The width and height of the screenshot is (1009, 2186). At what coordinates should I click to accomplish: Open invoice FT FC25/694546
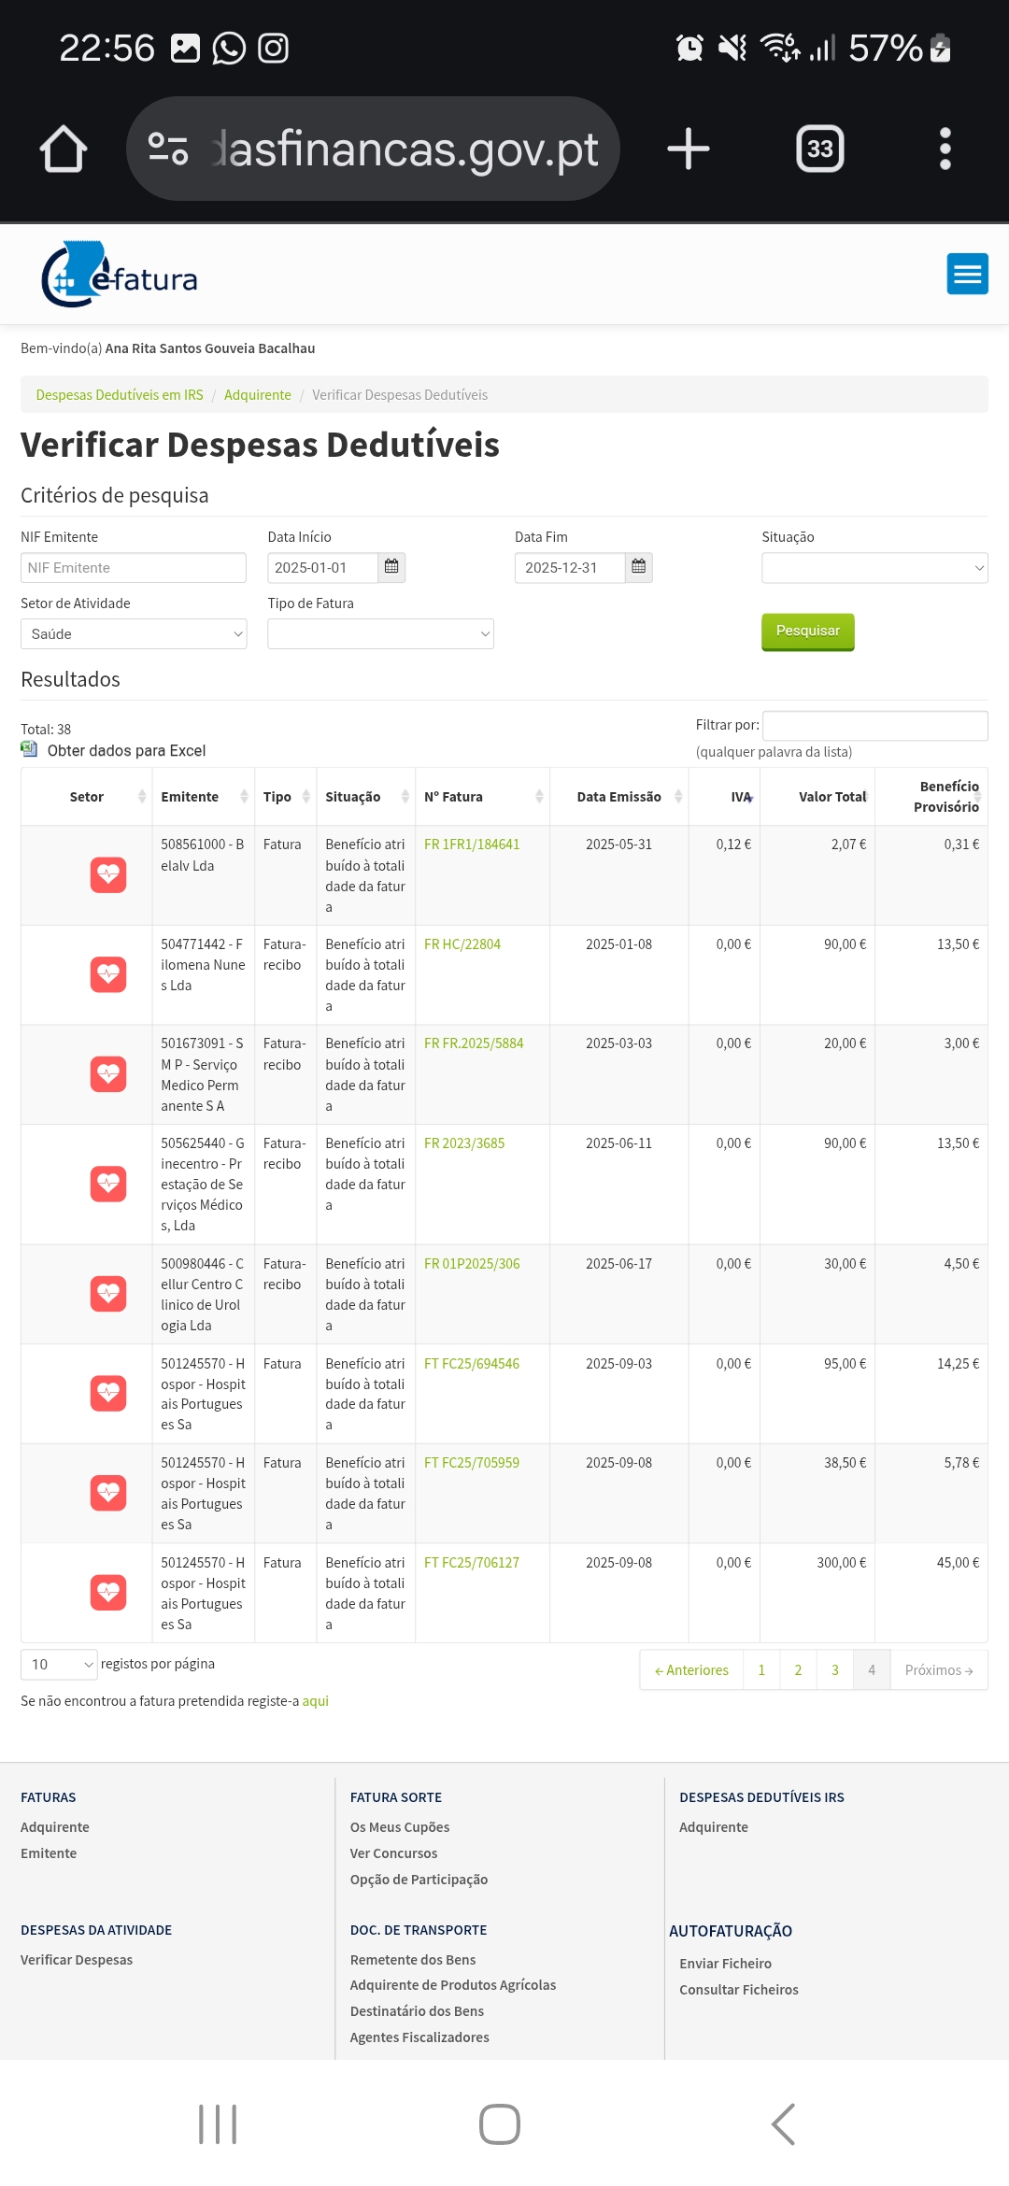point(472,1364)
